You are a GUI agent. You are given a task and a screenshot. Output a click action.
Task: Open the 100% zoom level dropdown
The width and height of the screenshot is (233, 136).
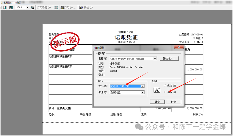(27, 8)
